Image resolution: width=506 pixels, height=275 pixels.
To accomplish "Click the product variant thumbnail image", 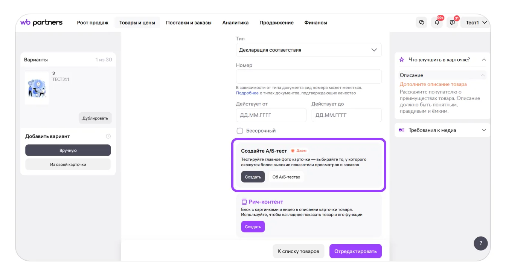I will click(37, 88).
